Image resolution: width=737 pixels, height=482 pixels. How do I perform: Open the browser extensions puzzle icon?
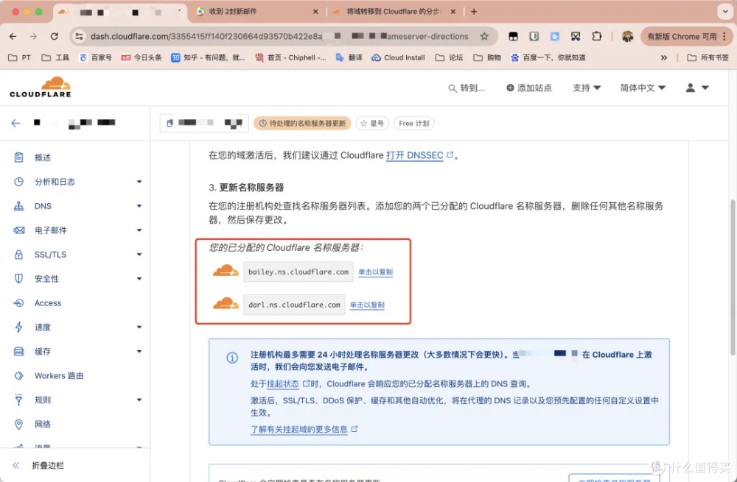tap(596, 36)
